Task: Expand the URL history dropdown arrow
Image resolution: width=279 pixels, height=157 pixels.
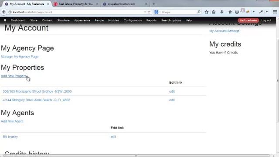Action: pyautogui.click(x=145, y=12)
